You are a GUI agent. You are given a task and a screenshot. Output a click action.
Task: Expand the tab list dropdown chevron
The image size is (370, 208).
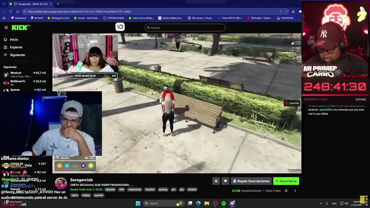pyautogui.click(x=4, y=4)
